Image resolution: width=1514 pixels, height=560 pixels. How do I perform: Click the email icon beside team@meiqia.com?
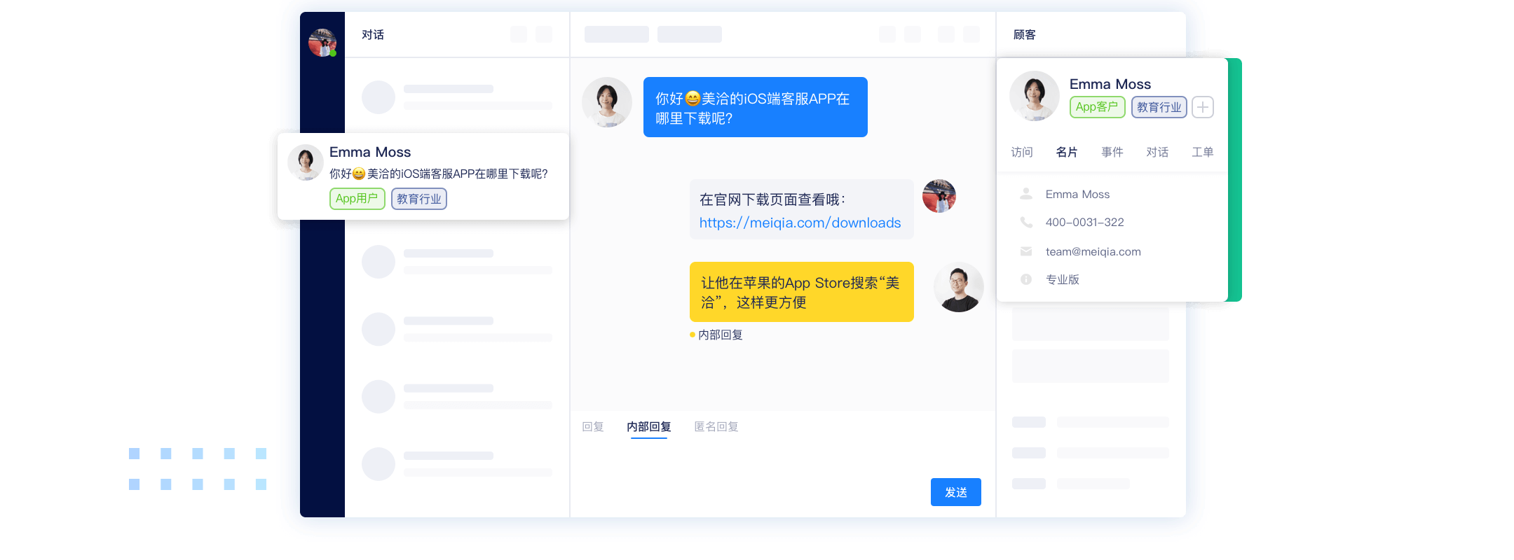click(1026, 251)
